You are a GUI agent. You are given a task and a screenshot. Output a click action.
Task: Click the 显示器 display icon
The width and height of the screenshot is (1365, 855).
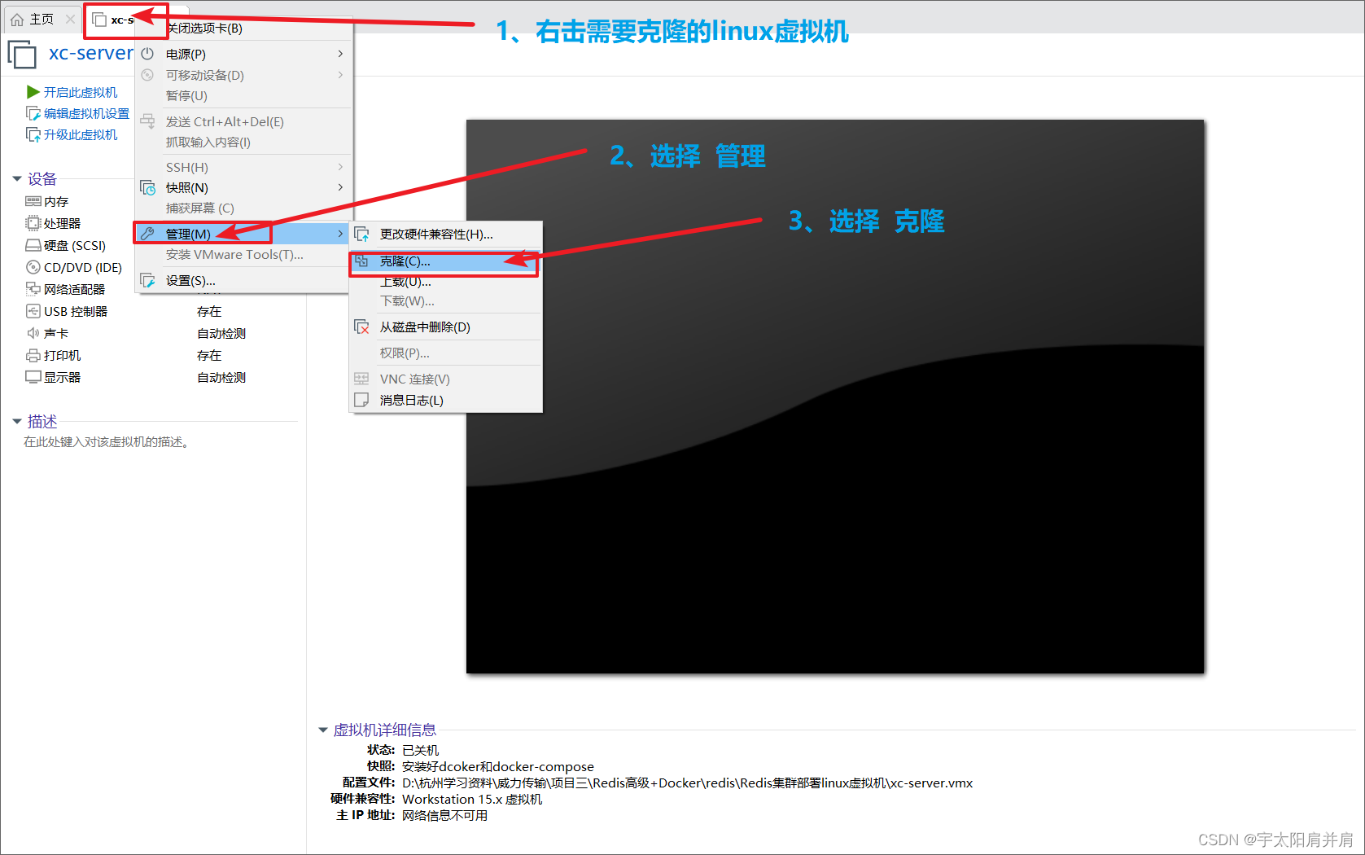point(33,377)
